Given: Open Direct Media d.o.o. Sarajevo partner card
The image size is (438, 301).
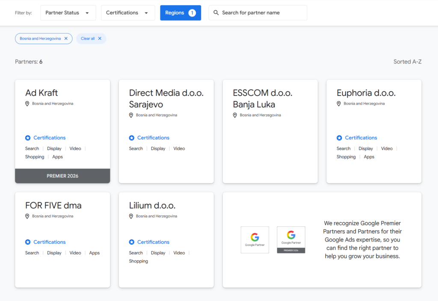Looking at the screenshot, I should point(166,98).
